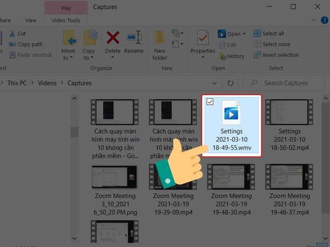Image resolution: width=330 pixels, height=247 pixels.
Task: Click the Invert selection icon
Action: point(257,55)
